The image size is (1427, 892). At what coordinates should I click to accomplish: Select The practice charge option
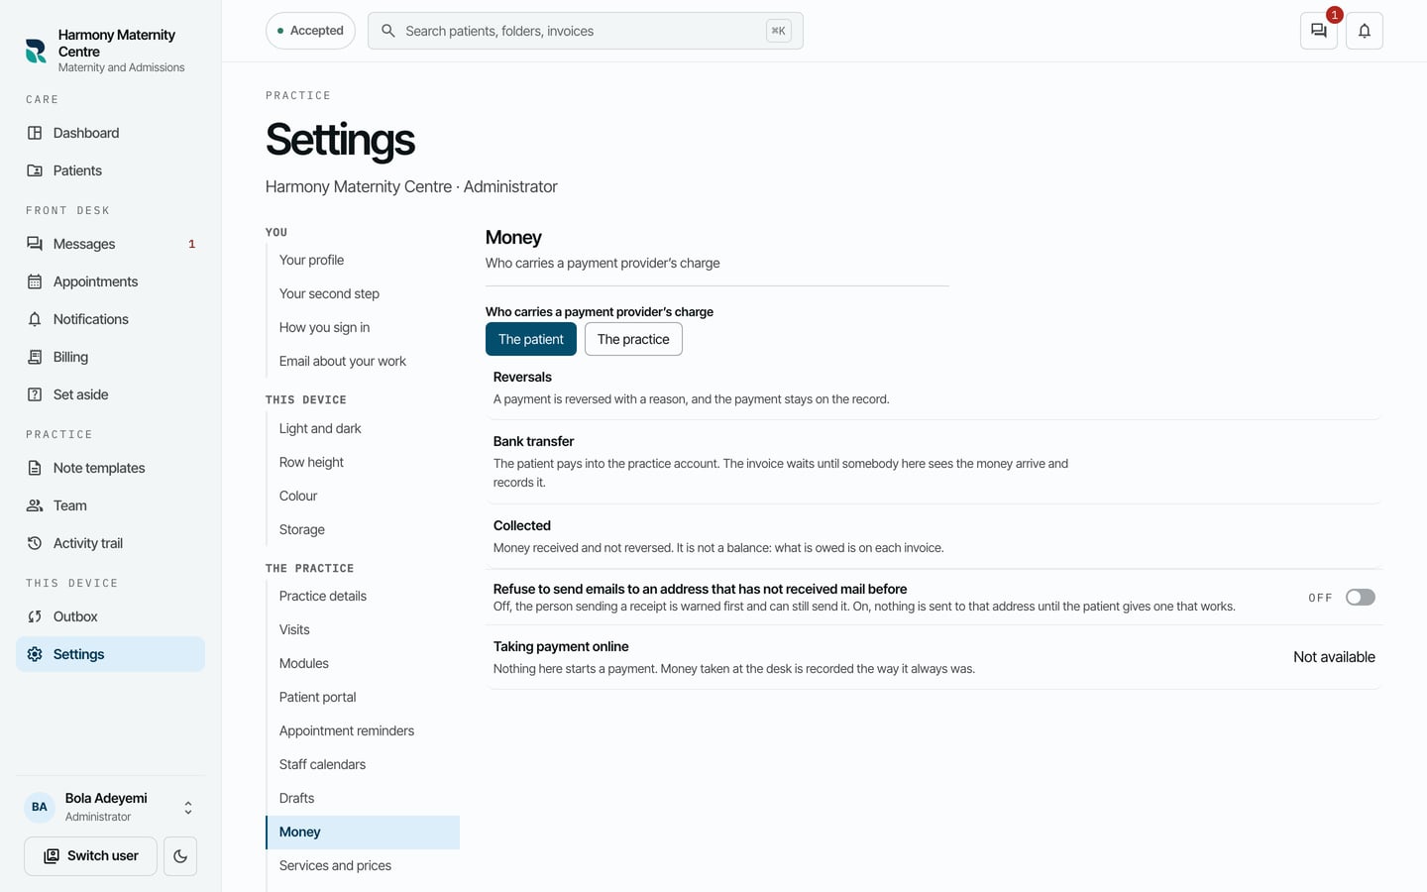pos(633,339)
